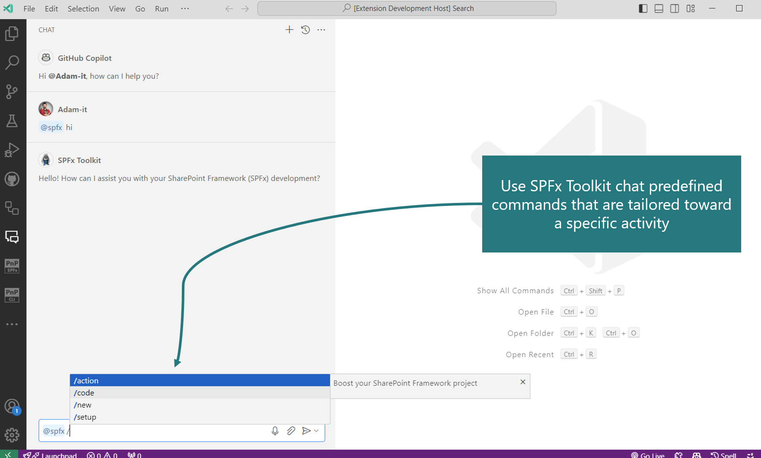
Task: Click Spell checker status item
Action: 724,455
